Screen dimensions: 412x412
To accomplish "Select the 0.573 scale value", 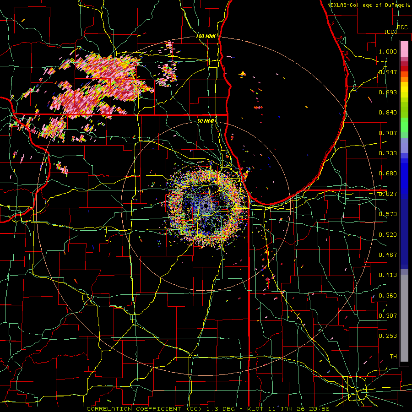I will pos(388,214).
